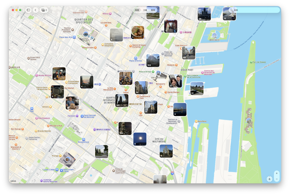Open the 24-photo skyscraper cluster thumbnail
The height and width of the screenshot is (195, 290).
(142, 88)
